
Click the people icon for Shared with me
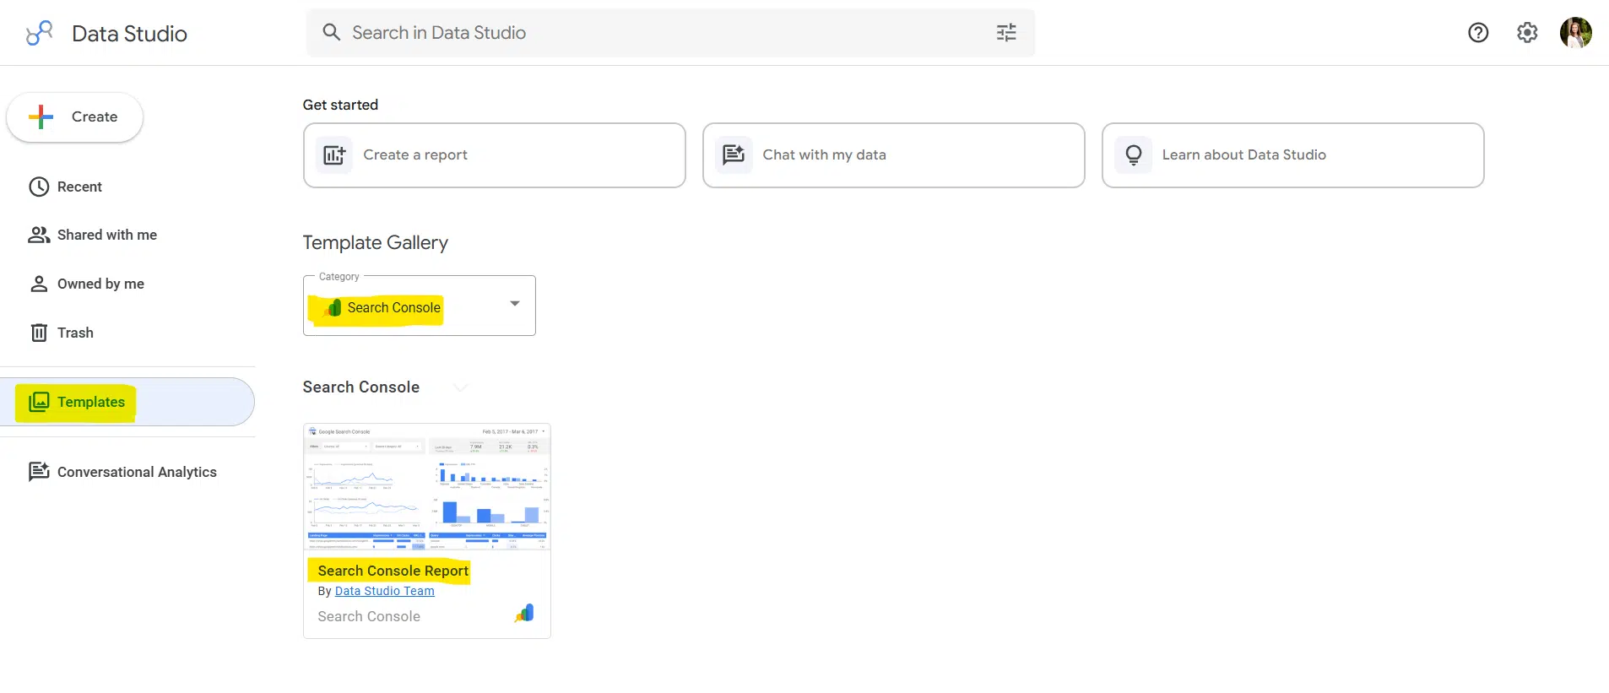[39, 235]
